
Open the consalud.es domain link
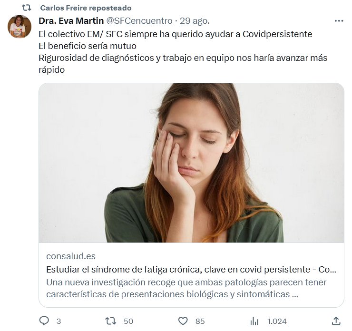pos(71,256)
